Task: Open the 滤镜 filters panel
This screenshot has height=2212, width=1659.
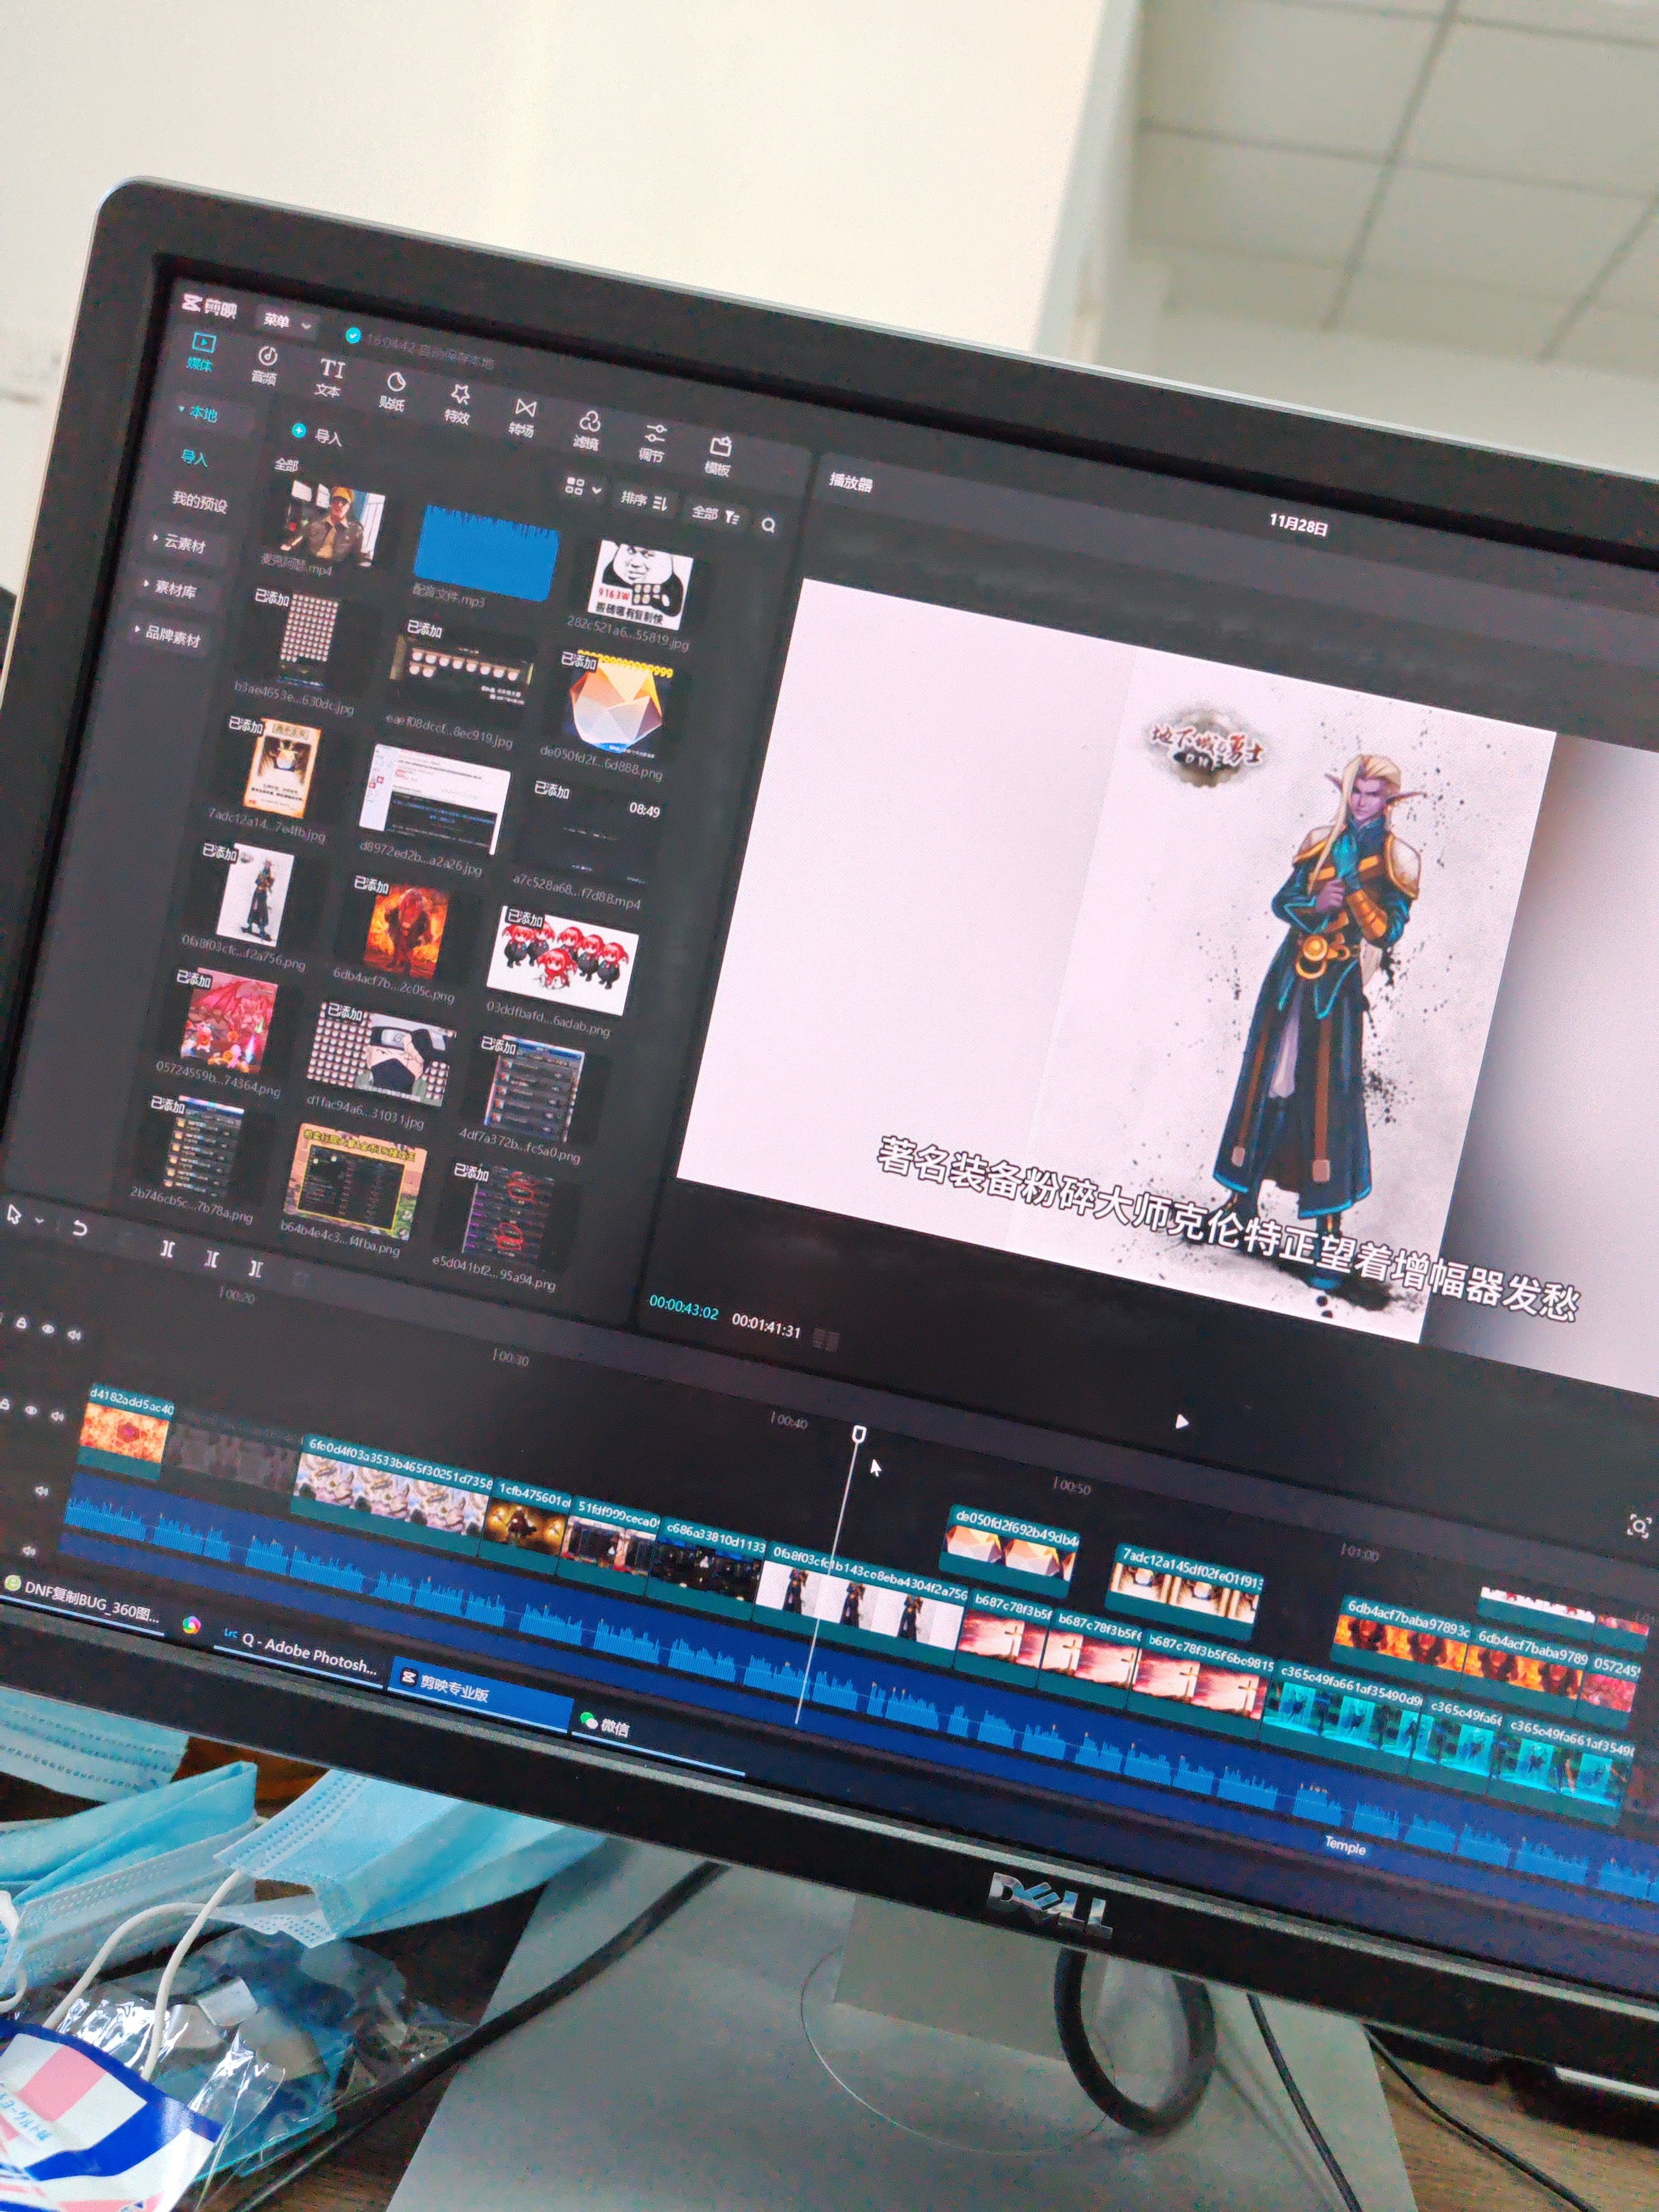Action: [587, 430]
